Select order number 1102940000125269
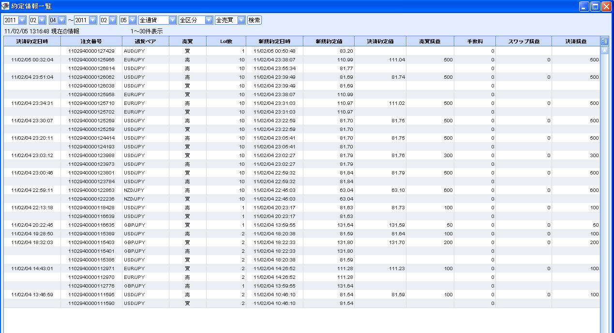The width and height of the screenshot is (614, 333). click(x=91, y=120)
